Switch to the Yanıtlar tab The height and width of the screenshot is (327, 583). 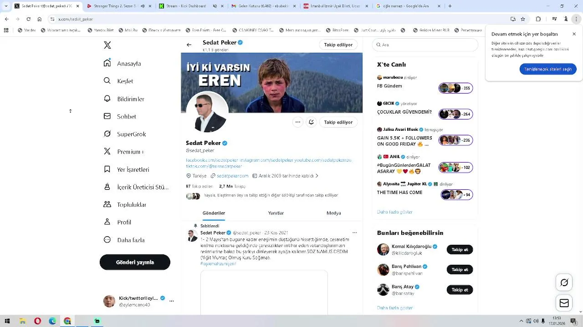click(x=276, y=213)
